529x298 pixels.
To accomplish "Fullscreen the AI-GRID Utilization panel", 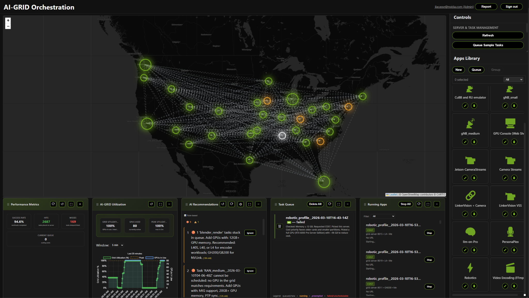I will (x=160, y=204).
